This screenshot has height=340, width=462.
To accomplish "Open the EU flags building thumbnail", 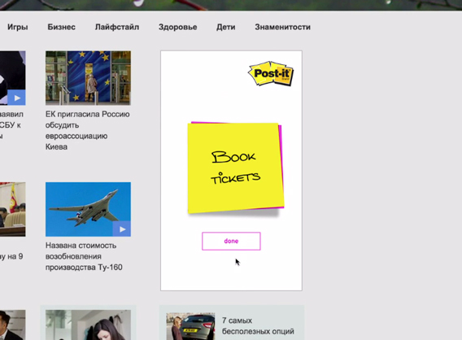I will 88,78.
